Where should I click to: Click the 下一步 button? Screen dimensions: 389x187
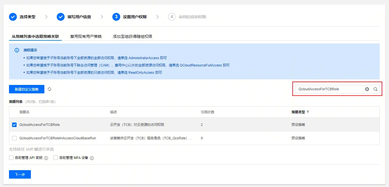tap(20, 174)
